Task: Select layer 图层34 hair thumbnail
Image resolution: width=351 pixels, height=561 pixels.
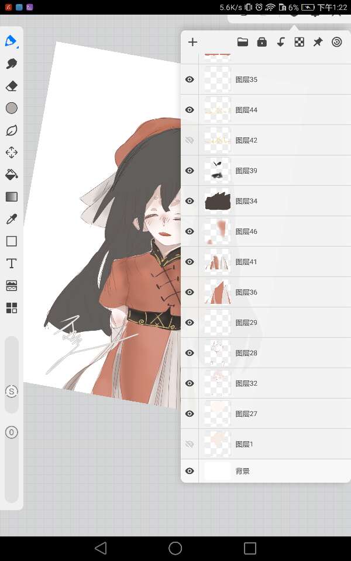Action: 217,201
